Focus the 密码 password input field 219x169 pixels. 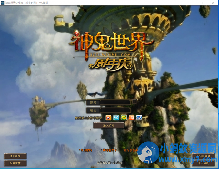point(115,110)
